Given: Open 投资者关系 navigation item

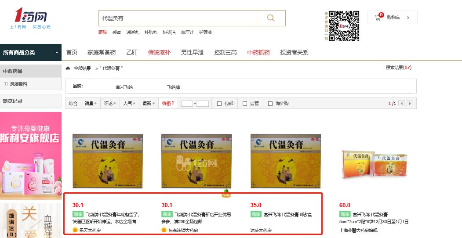Looking at the screenshot, I should point(295,52).
